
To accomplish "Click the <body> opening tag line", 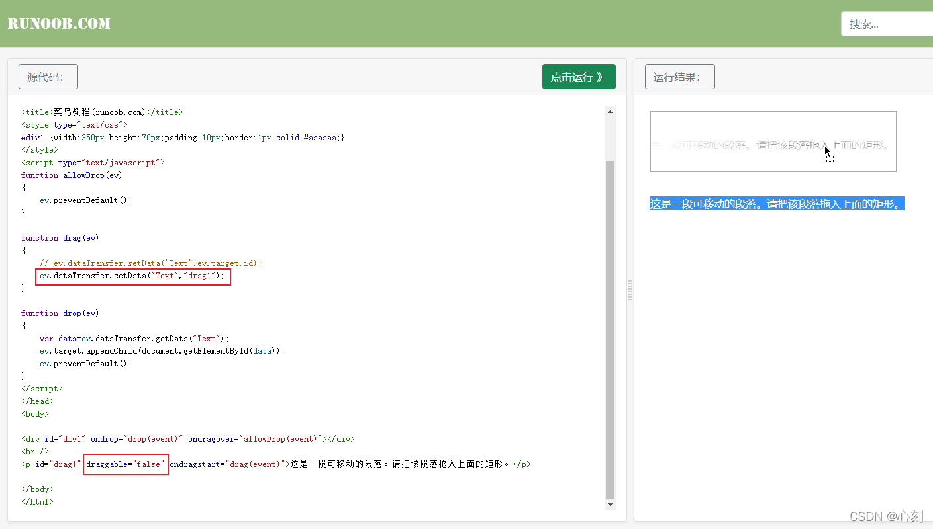I will (35, 414).
